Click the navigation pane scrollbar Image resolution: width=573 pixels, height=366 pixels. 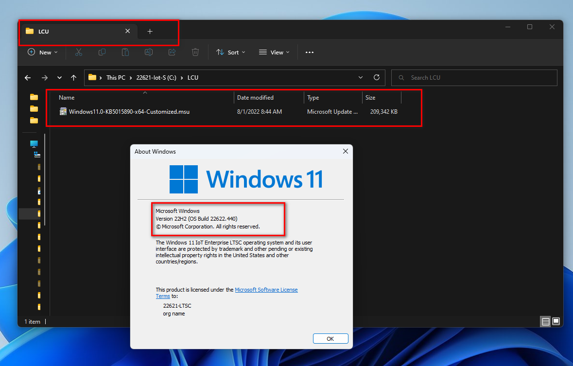(45, 179)
